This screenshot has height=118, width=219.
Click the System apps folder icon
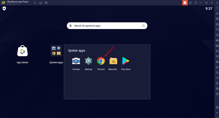click(56, 51)
